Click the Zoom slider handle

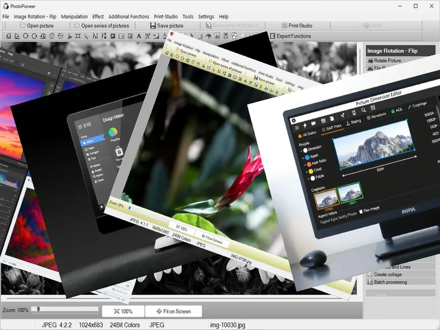[x=38, y=310]
